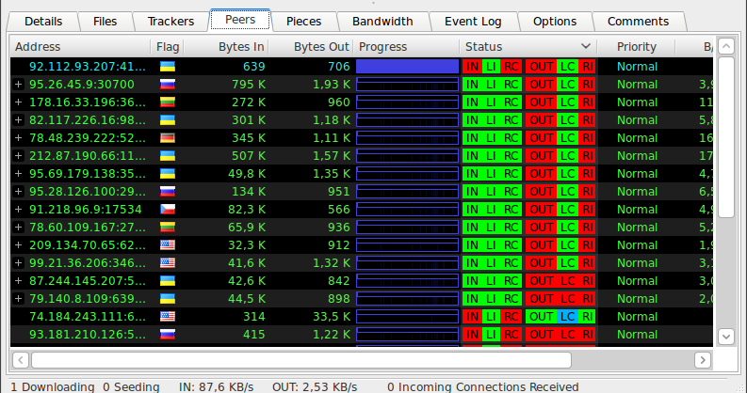Click OUT: 2,53 KB/s in status bar
The height and width of the screenshot is (393, 747).
(315, 386)
